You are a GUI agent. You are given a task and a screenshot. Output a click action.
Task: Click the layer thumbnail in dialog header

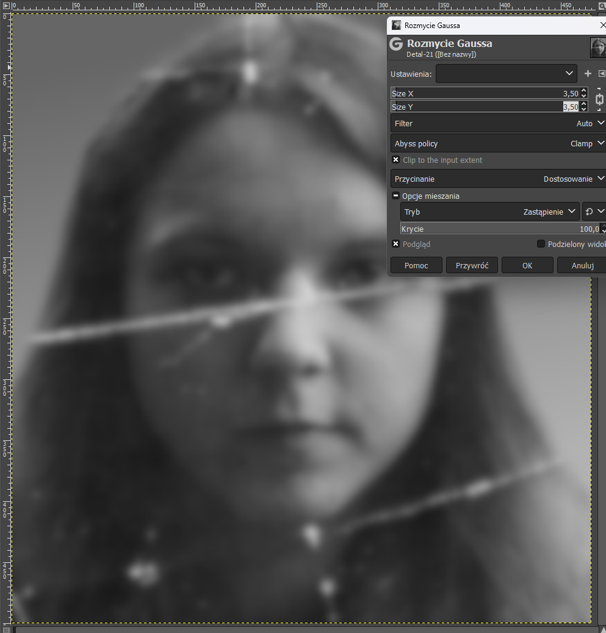[598, 47]
